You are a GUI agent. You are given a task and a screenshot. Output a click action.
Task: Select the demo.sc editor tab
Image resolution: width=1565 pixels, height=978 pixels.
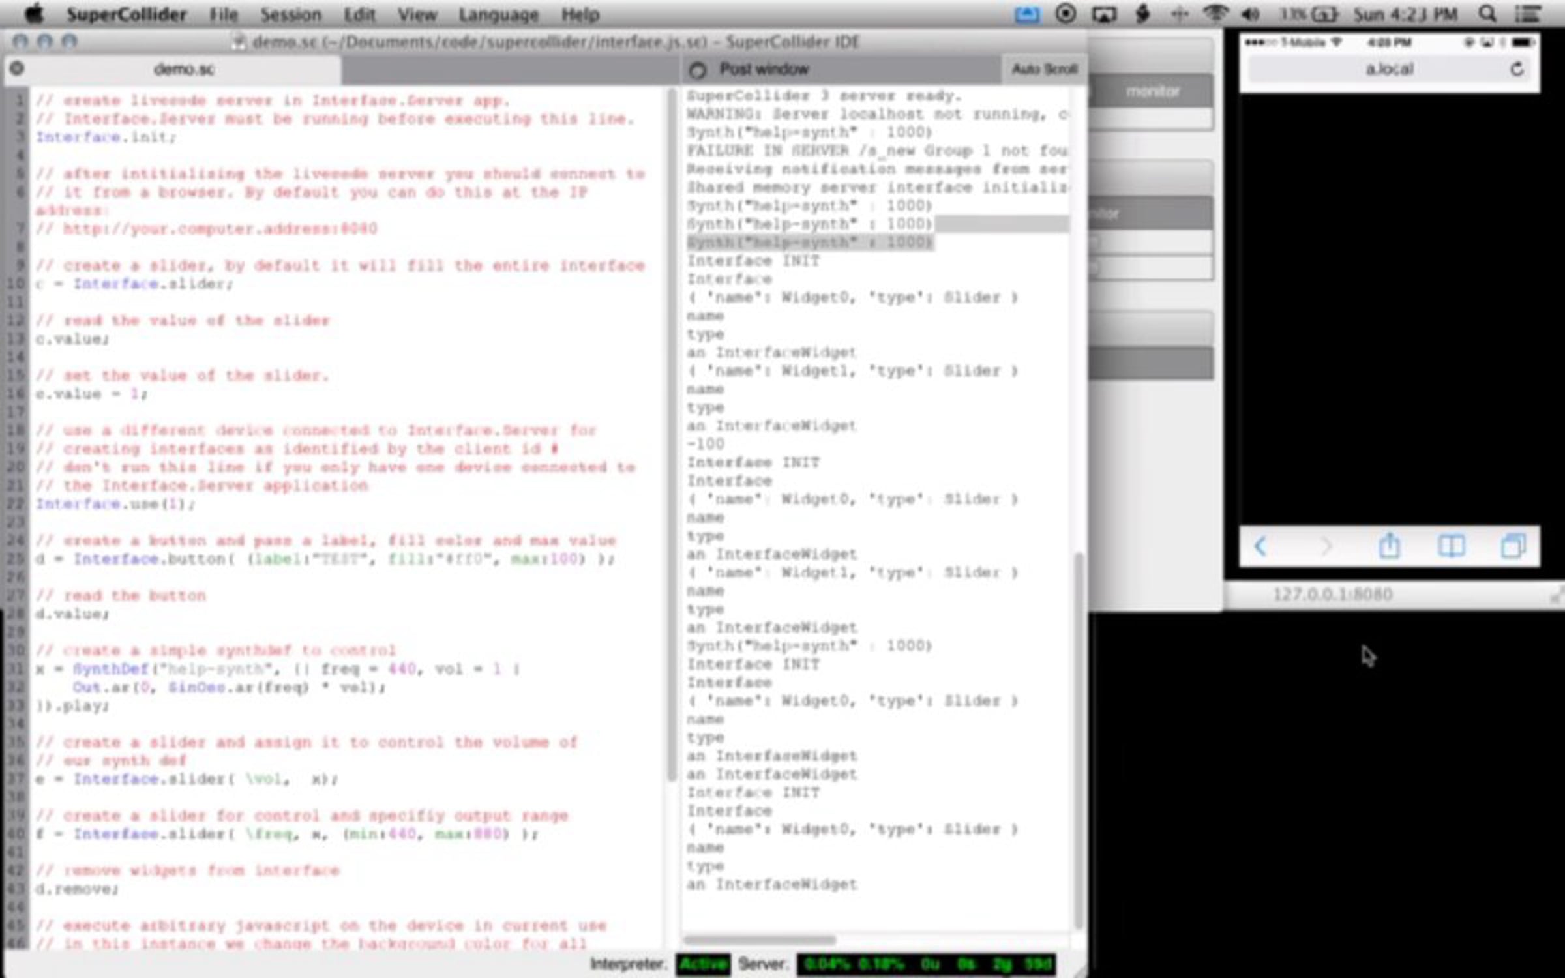pos(184,69)
